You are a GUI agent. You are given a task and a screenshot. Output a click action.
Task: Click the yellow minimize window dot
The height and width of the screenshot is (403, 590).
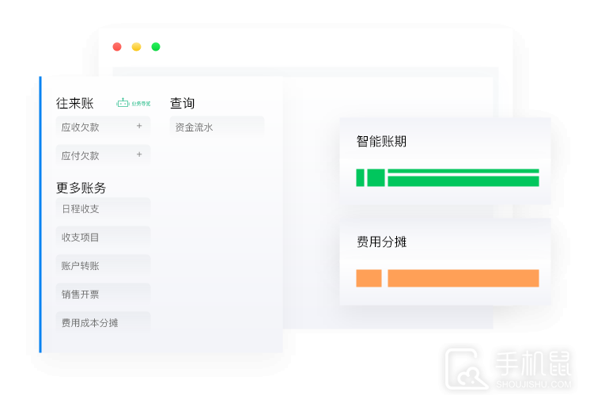(x=136, y=47)
